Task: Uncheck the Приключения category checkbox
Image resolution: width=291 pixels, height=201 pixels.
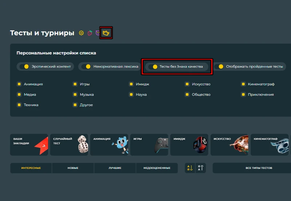Action: pos(243,95)
